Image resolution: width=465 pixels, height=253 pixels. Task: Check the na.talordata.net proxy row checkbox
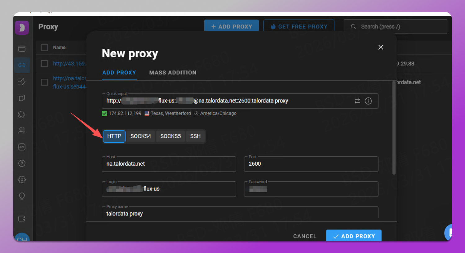[x=44, y=82]
